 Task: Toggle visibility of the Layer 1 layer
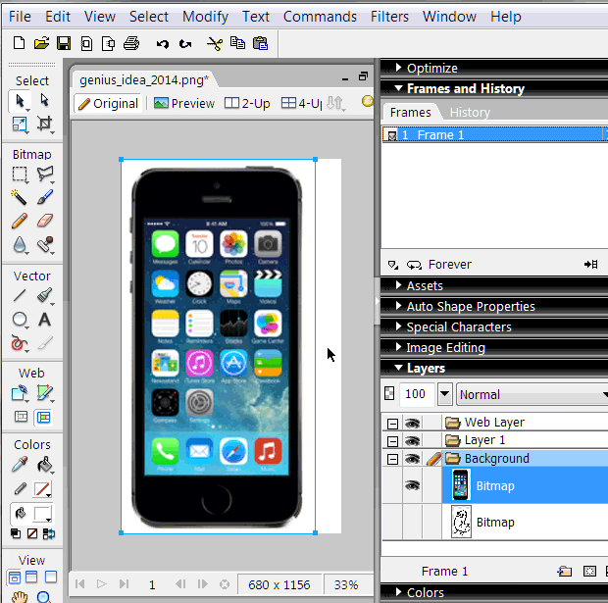pyautogui.click(x=413, y=440)
